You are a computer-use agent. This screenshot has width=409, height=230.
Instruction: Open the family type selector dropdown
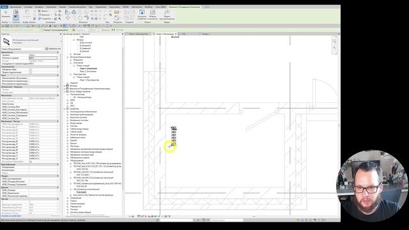[61, 42]
